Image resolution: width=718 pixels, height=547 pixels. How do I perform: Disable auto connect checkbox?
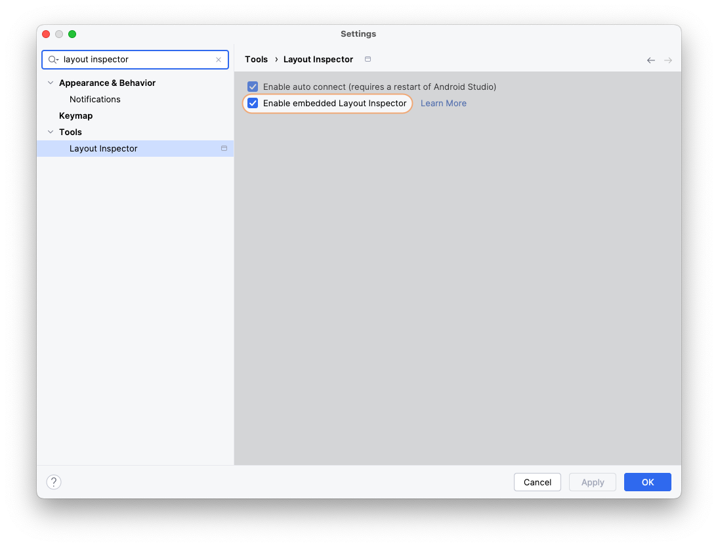pyautogui.click(x=253, y=86)
